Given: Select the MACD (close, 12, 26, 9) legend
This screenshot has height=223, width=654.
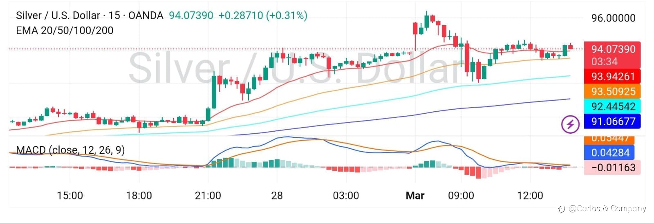Looking at the screenshot, I should click(x=70, y=150).
